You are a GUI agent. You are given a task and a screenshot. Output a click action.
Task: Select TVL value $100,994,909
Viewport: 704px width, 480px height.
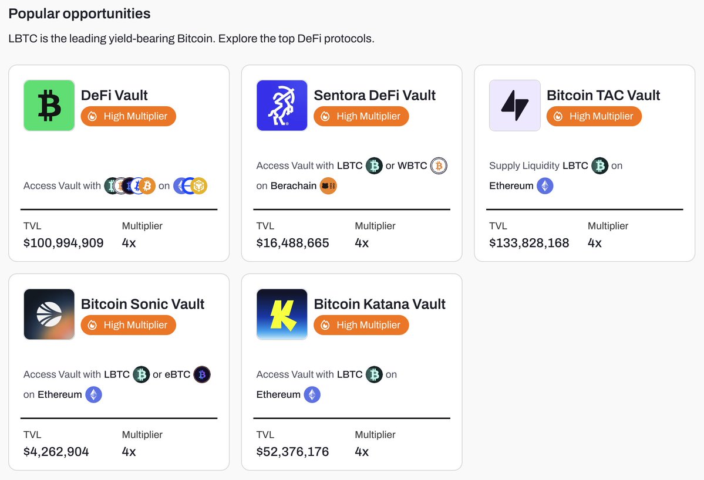[63, 243]
